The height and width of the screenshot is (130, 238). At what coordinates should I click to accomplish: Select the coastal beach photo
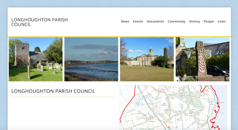pyautogui.click(x=91, y=59)
